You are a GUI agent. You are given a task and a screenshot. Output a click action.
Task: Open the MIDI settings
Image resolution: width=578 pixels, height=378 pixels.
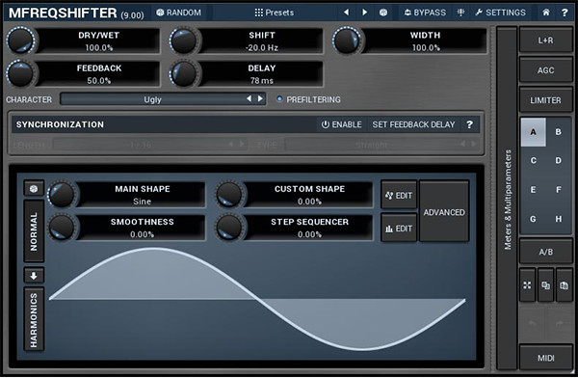(x=546, y=358)
